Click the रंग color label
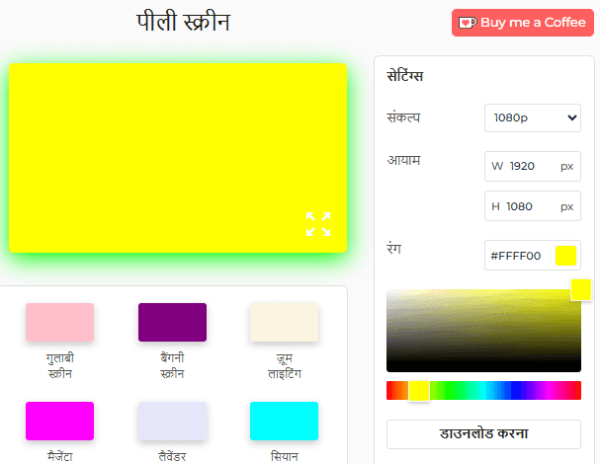 (x=394, y=248)
